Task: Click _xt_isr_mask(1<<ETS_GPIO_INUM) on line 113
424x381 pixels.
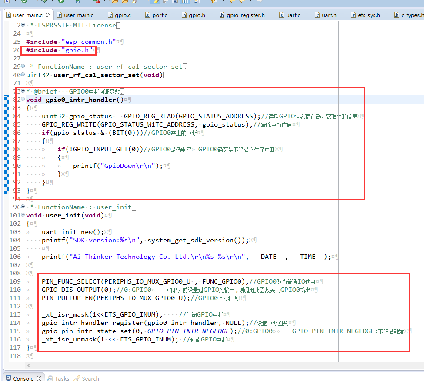Action: click(100, 315)
